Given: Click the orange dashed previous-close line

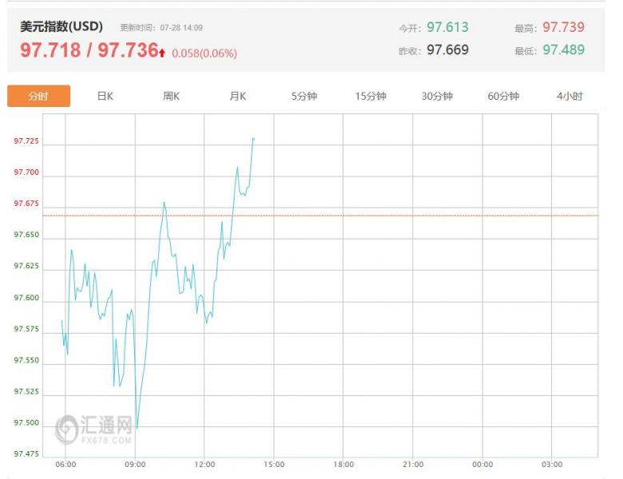Looking at the screenshot, I should tap(399, 216).
